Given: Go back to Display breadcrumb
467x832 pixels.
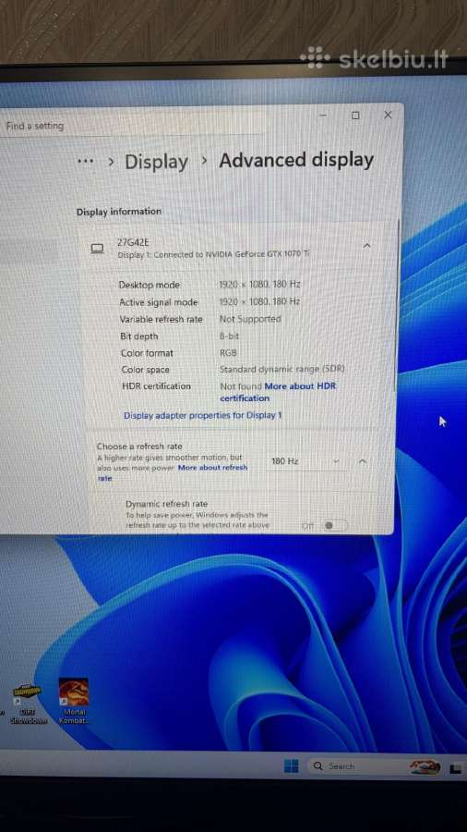Looking at the screenshot, I should coord(156,162).
